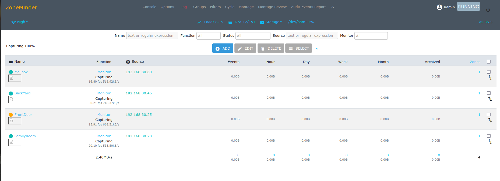Viewport: 500px width, 181px height.
Task: Open source link 192.168.30.25
Action: pos(139,115)
